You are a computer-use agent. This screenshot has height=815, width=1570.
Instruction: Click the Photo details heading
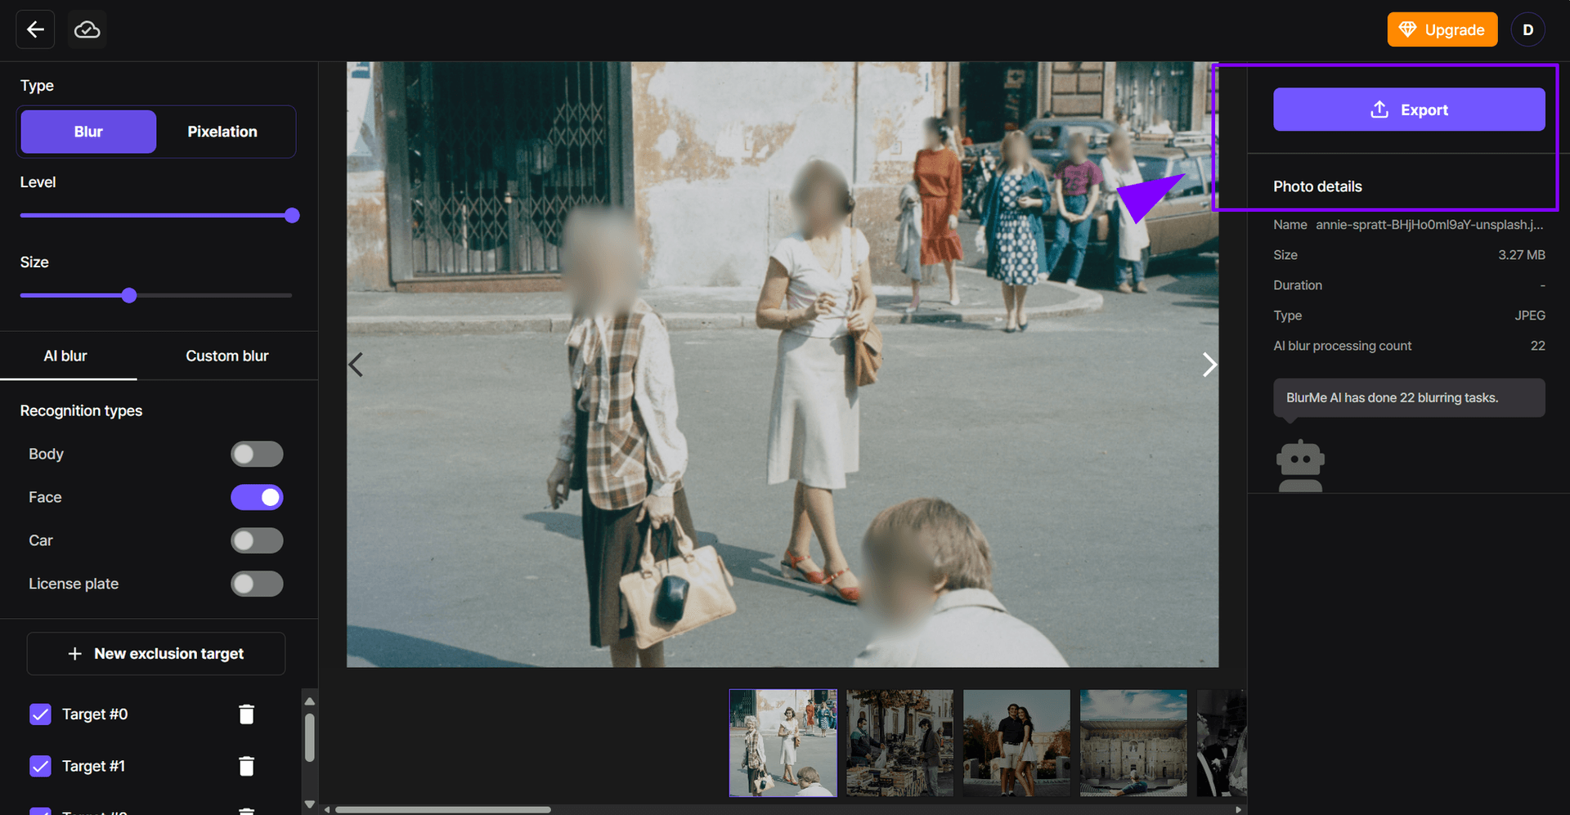click(x=1317, y=186)
